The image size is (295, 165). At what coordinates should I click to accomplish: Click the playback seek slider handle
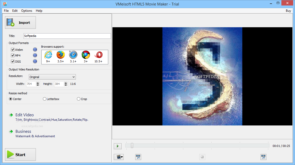(132, 145)
